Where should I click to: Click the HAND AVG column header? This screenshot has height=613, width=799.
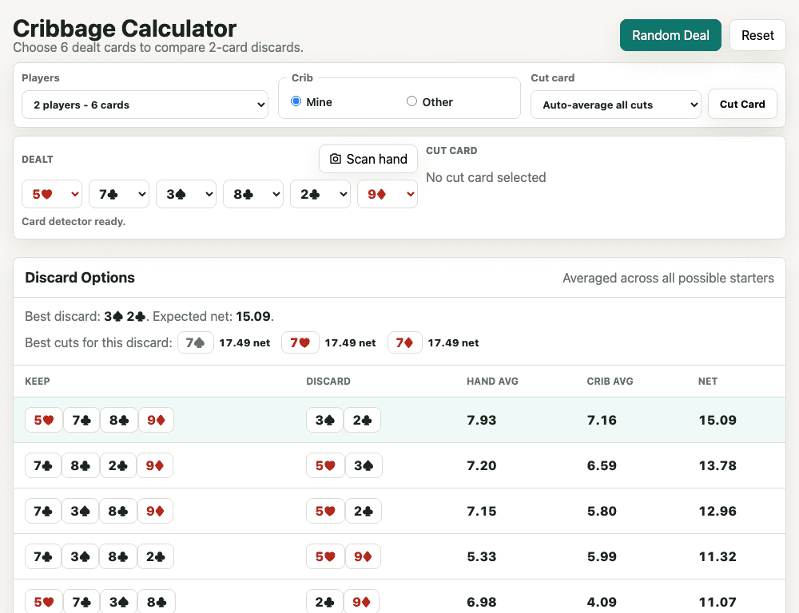[492, 382]
